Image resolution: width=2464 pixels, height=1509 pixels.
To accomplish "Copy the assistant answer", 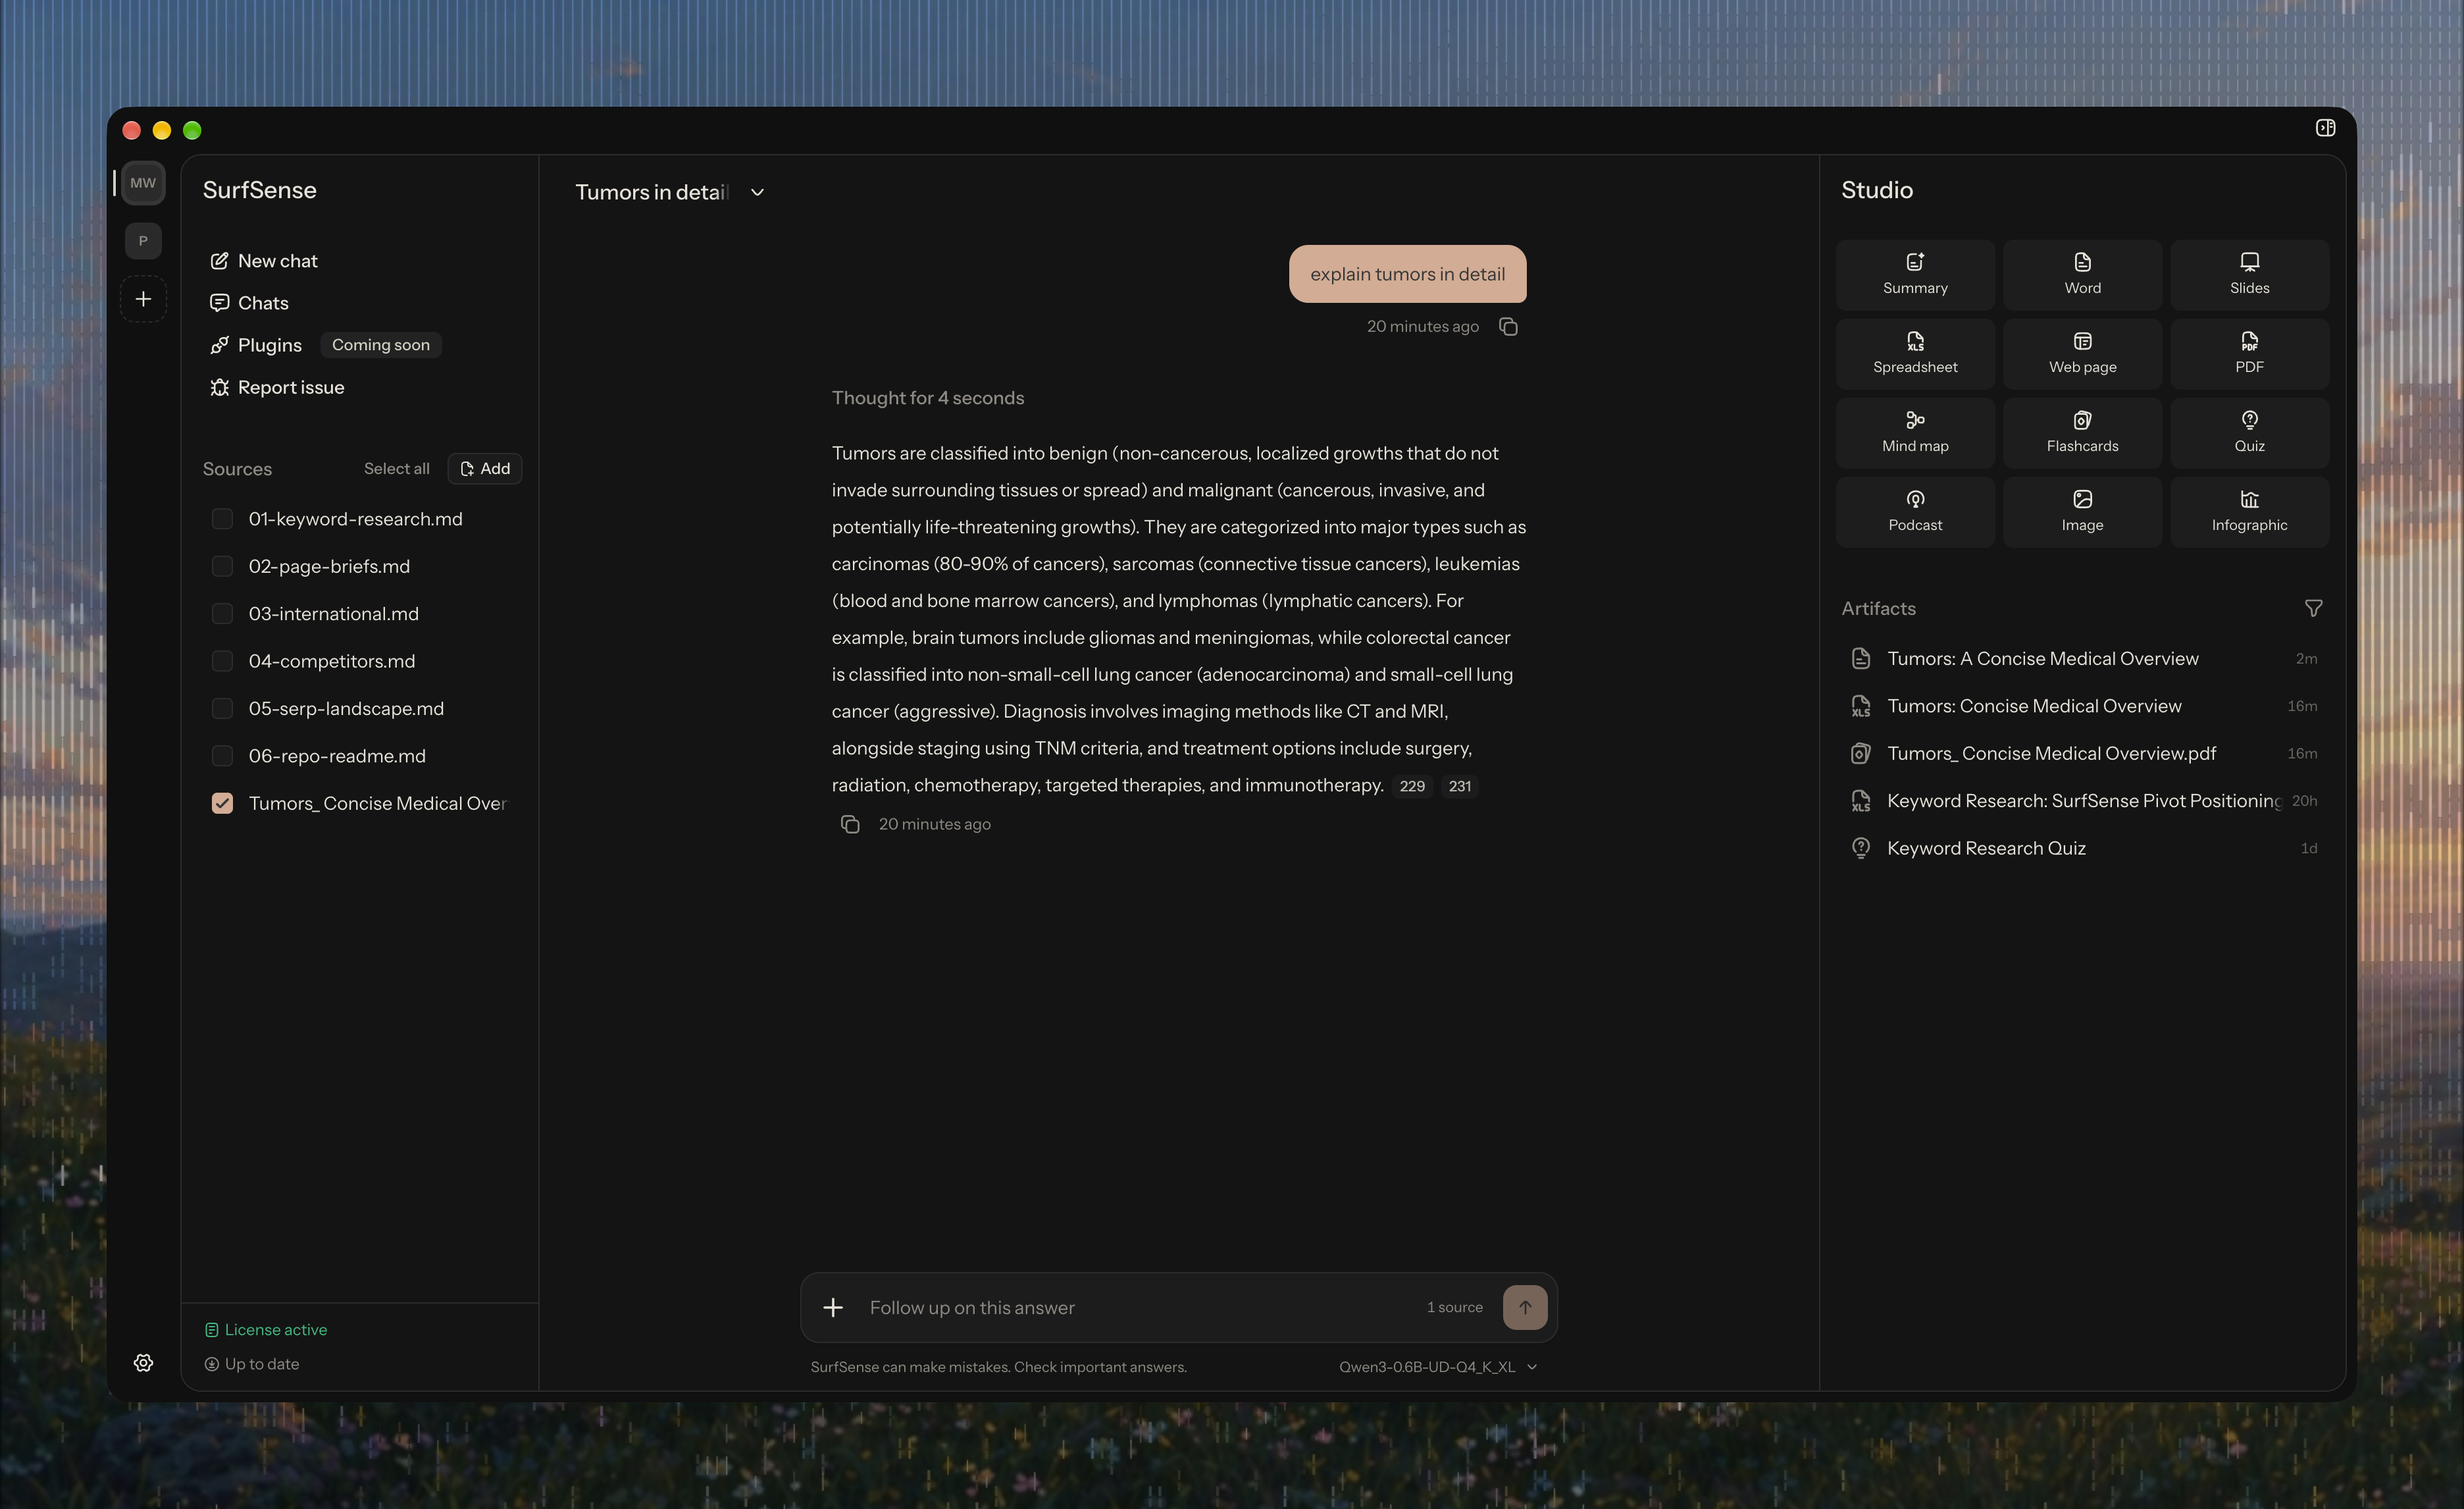I will [x=849, y=824].
